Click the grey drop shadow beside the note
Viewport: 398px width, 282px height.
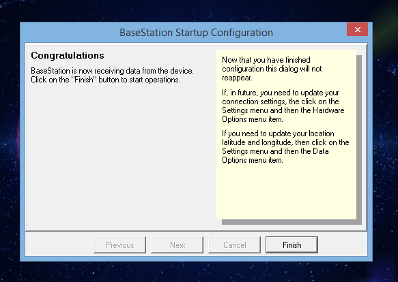pyautogui.click(x=359, y=140)
